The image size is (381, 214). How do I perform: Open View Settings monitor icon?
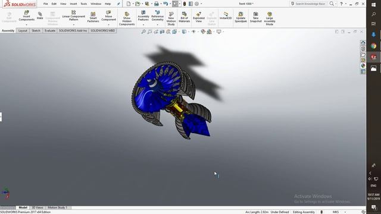[x=218, y=32]
